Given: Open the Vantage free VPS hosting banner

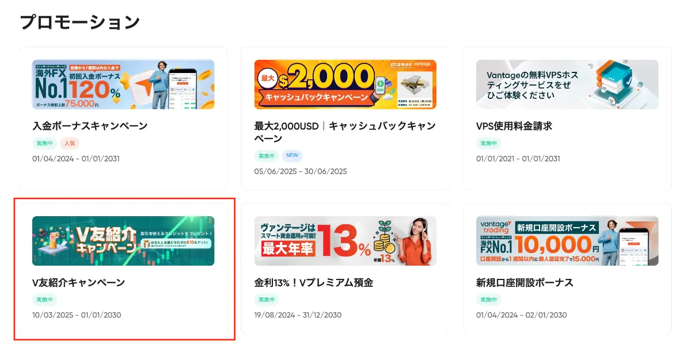Looking at the screenshot, I should (x=567, y=85).
